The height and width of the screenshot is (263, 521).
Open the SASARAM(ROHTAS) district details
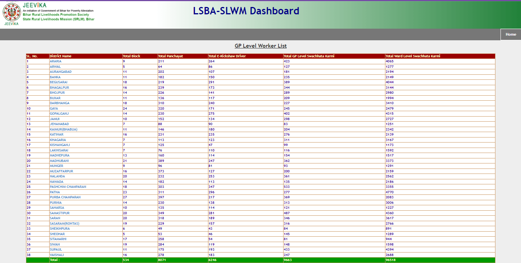pyautogui.click(x=64, y=223)
